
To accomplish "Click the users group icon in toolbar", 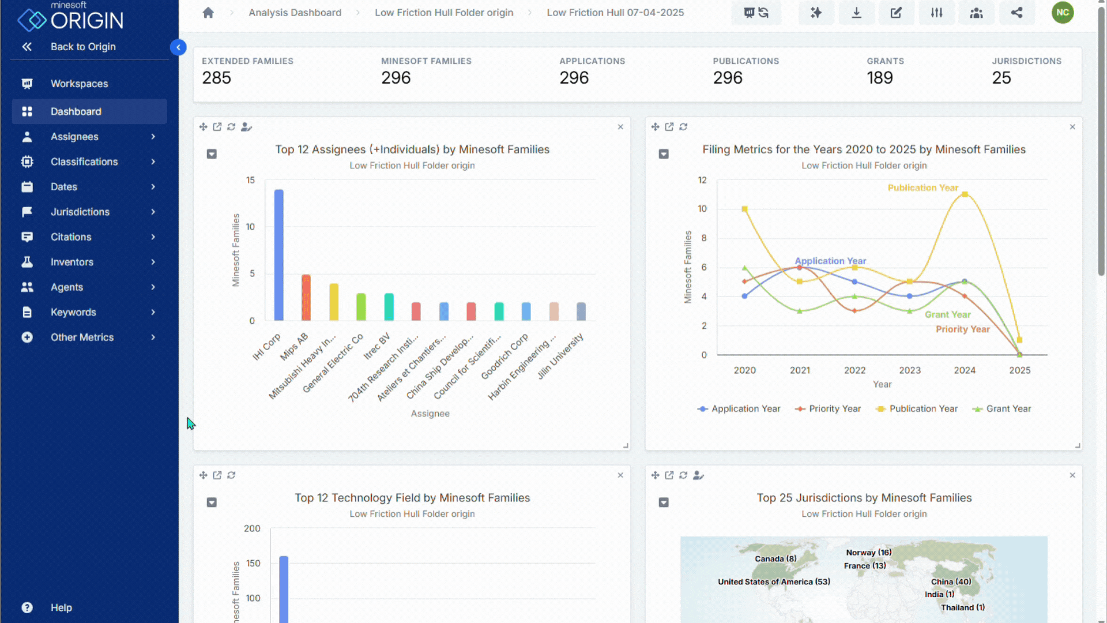I will 976,13.
